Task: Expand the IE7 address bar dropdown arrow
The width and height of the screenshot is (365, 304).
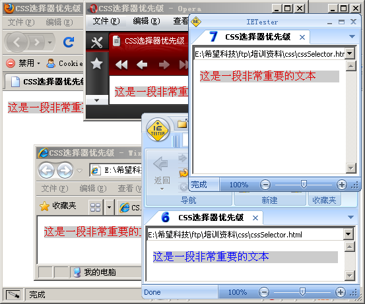Action: pos(349,53)
